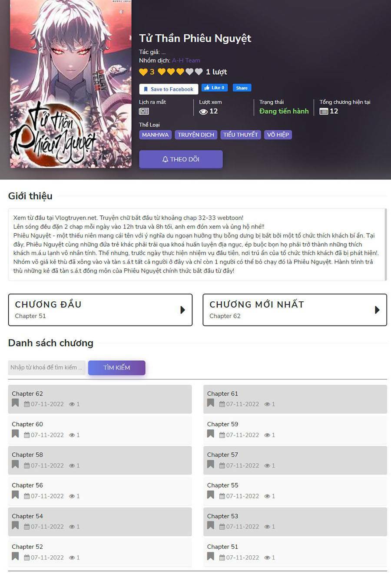Toggle following with THEO DÕI bell button

[181, 159]
